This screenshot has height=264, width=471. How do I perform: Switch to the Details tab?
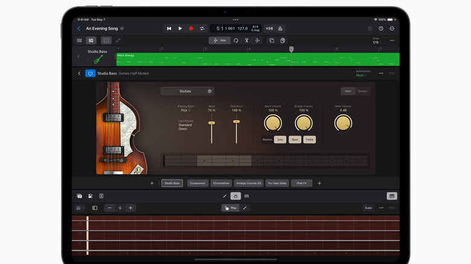point(362,91)
